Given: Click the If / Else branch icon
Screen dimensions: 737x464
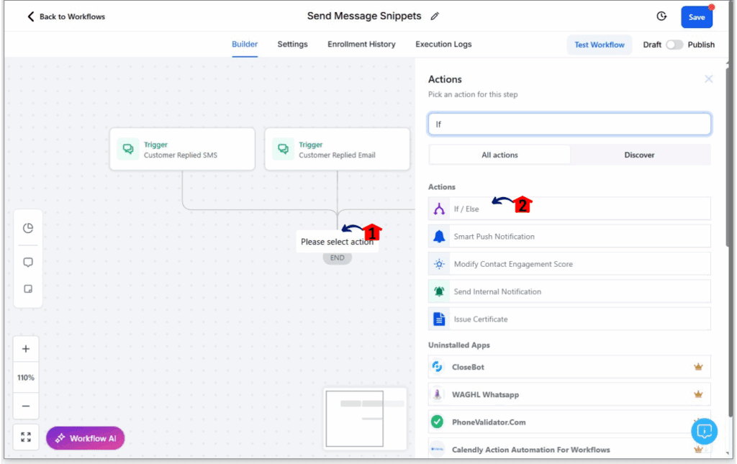Looking at the screenshot, I should (439, 209).
